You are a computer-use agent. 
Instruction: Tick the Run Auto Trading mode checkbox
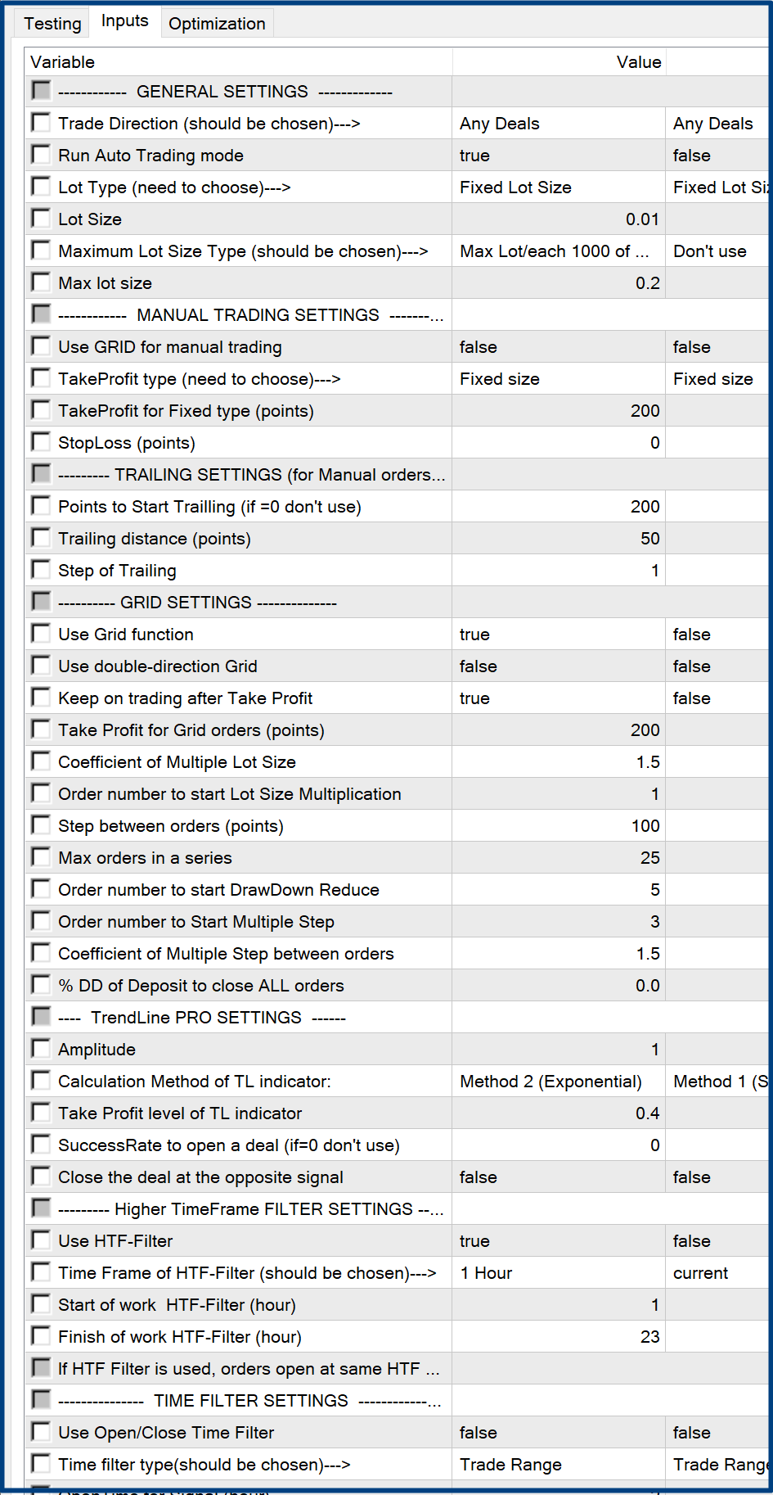tap(41, 155)
